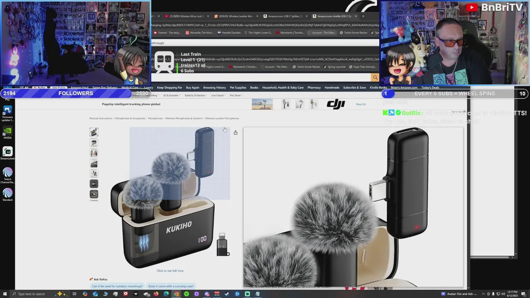530x298 pixels.
Task: Open Keep Shopping For nav item
Action: pos(169,88)
